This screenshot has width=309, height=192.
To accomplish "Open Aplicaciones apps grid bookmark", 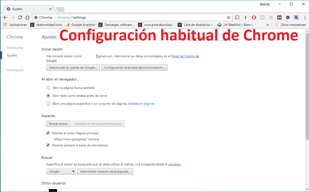I will coord(15,25).
